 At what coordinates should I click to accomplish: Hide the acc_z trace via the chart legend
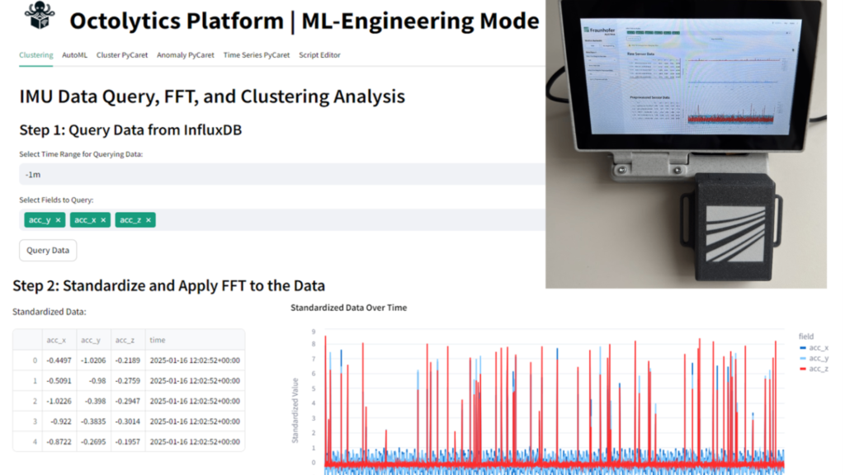point(819,369)
